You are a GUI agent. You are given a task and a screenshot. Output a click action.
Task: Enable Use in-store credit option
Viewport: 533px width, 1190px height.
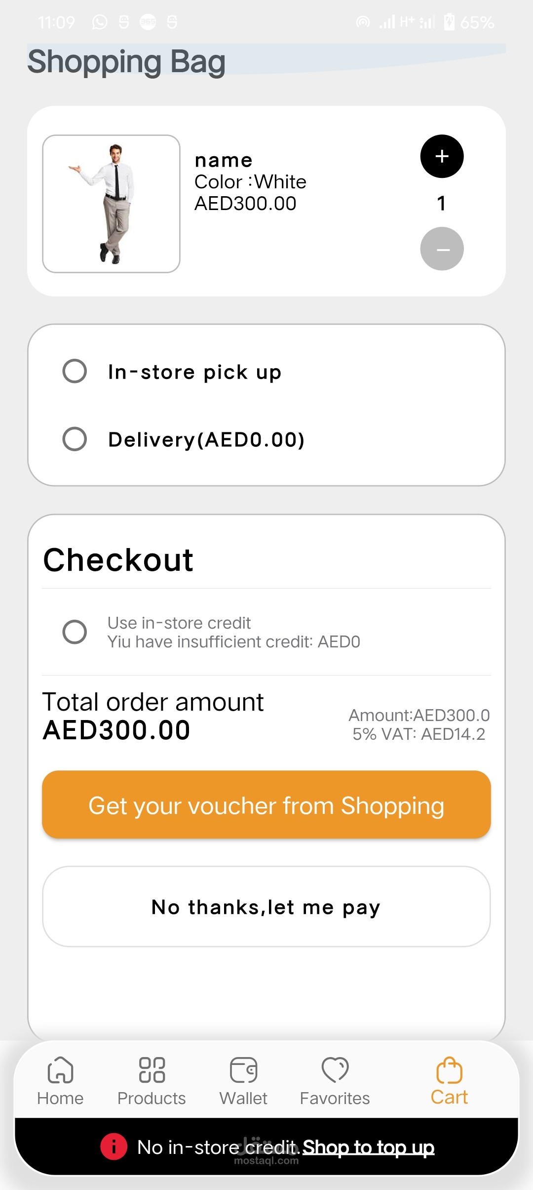(x=75, y=632)
